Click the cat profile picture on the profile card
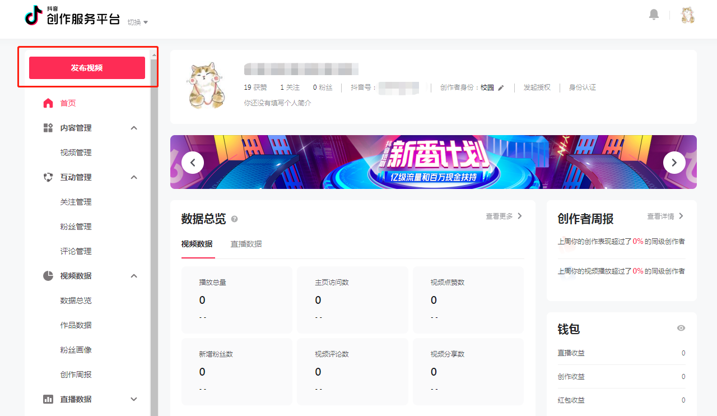The height and width of the screenshot is (416, 717). click(206, 85)
